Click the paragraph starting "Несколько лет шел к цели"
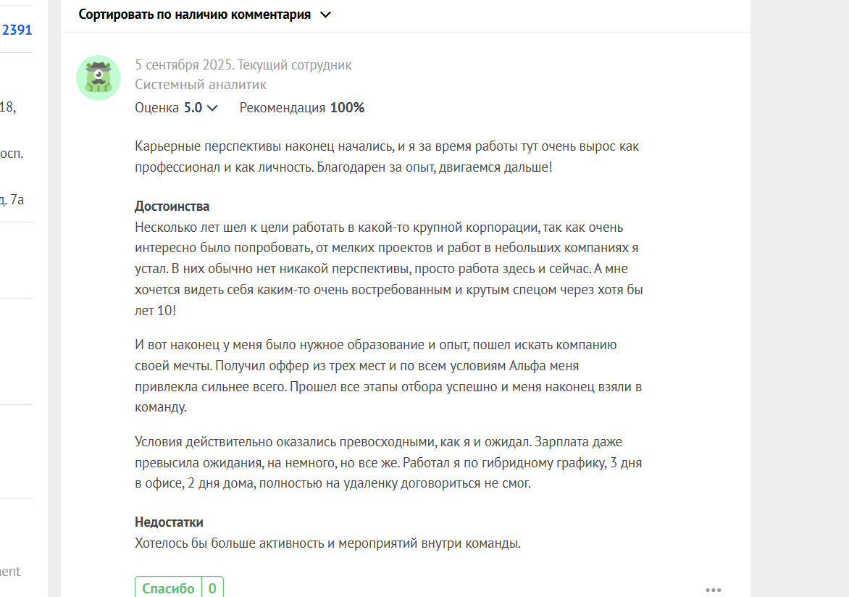The height and width of the screenshot is (597, 849). point(389,269)
